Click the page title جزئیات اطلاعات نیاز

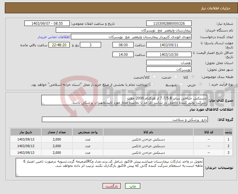click(x=216, y=8)
